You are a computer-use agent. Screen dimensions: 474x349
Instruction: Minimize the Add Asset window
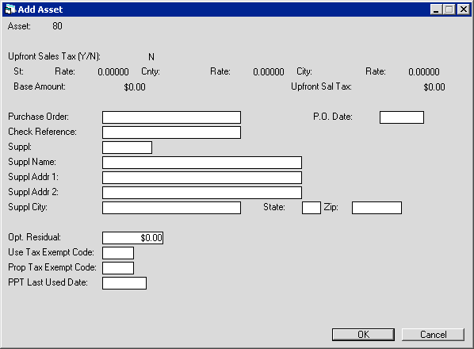[x=436, y=10]
